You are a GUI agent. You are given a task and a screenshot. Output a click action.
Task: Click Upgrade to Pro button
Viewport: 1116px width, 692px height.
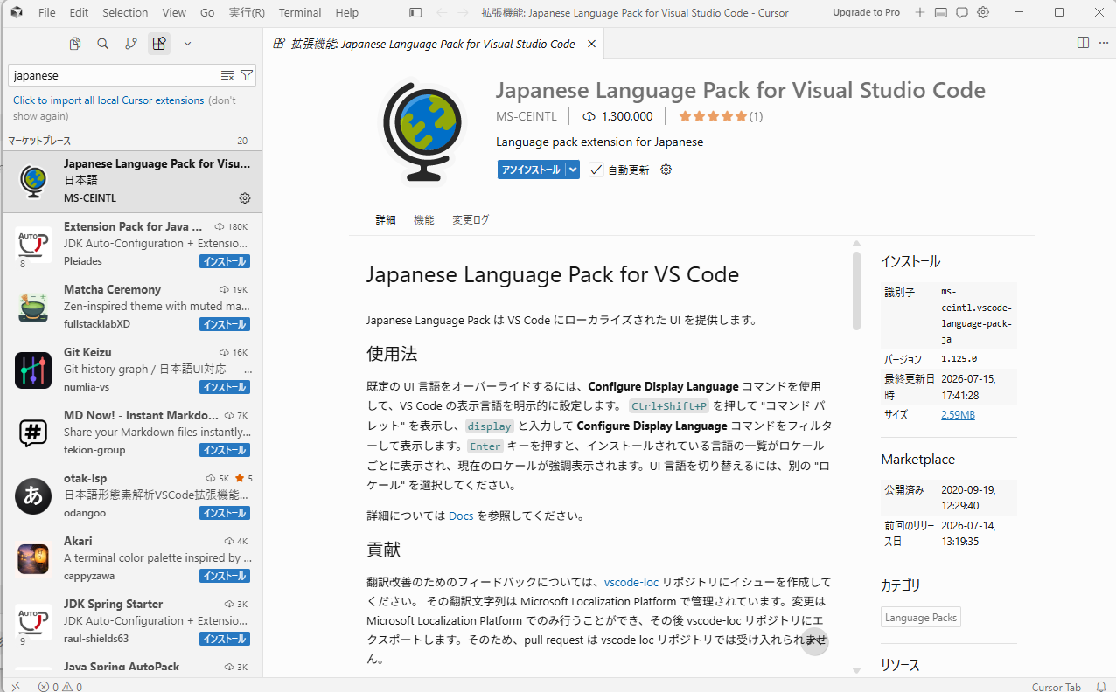(x=866, y=13)
